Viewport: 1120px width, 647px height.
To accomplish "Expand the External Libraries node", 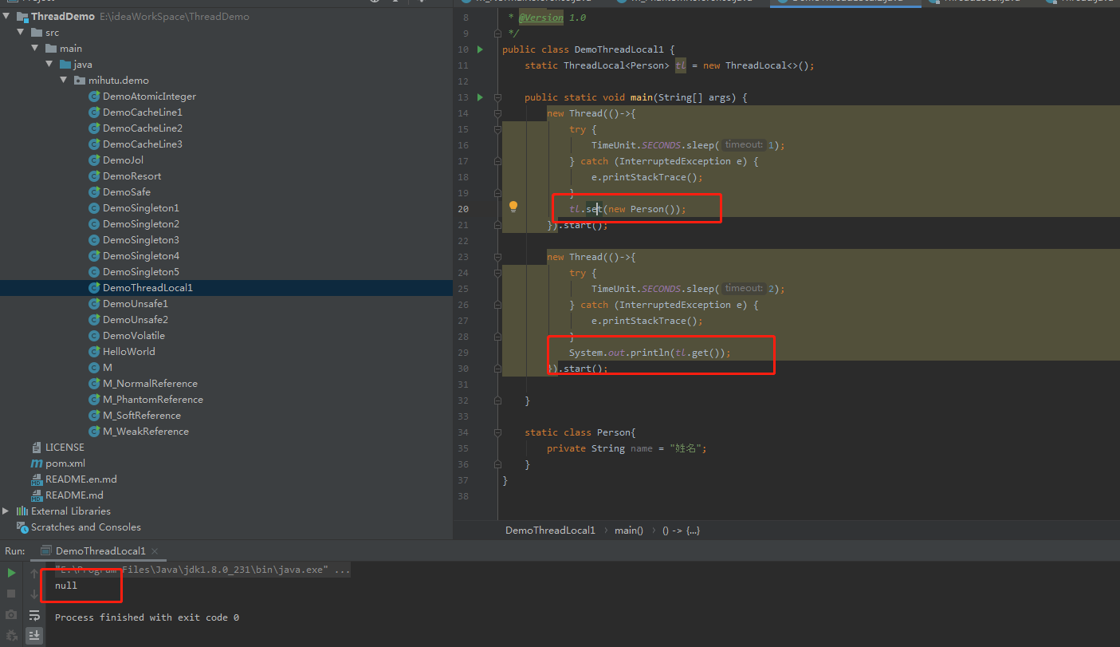I will [x=6, y=511].
